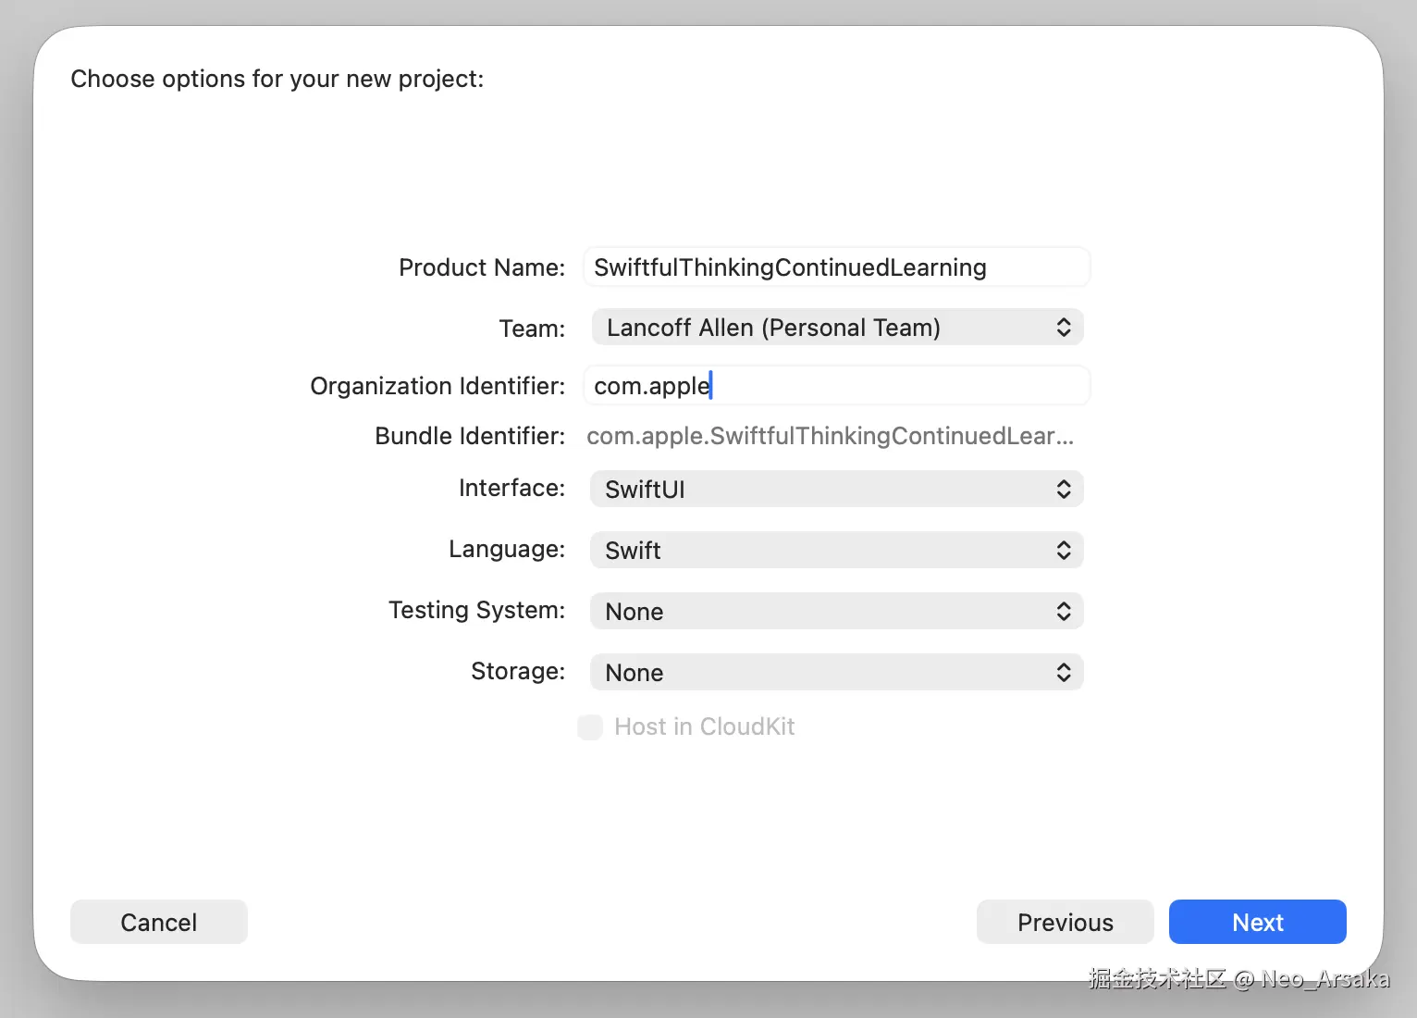Click the chevrons on Testing System selector
Screen dimensions: 1417x1018
click(x=1064, y=612)
